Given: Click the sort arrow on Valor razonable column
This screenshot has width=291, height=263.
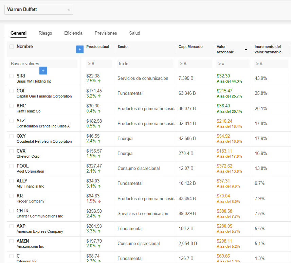Looking at the screenshot, I should point(246,49).
